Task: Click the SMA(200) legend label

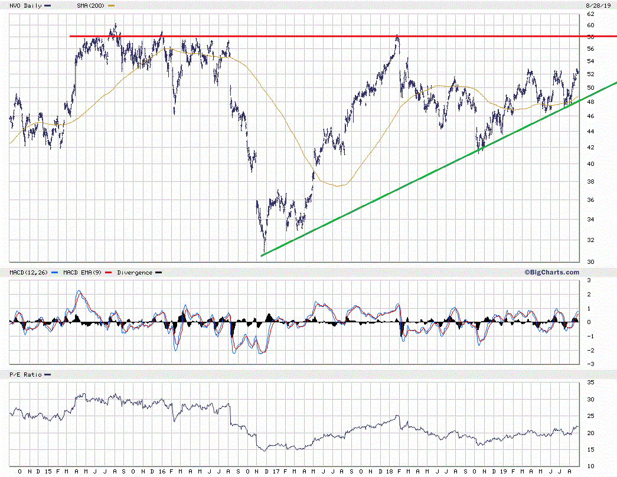Action: tap(90, 5)
